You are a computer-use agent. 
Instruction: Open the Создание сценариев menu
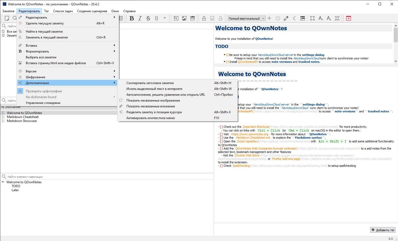[x=92, y=11]
